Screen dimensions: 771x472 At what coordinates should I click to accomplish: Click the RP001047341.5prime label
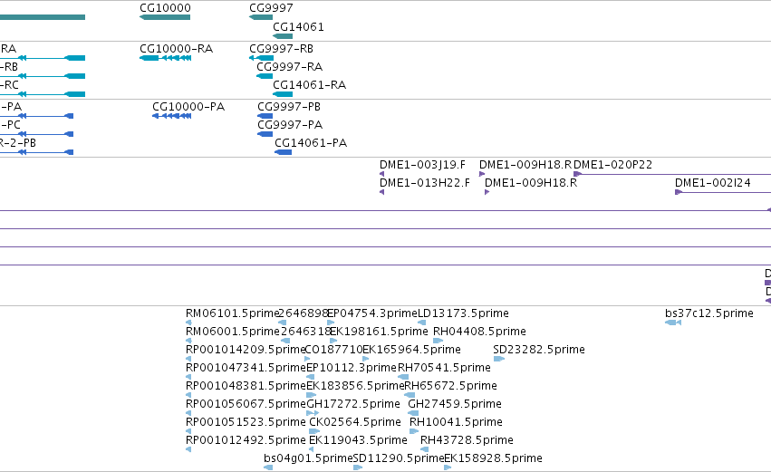(x=246, y=368)
